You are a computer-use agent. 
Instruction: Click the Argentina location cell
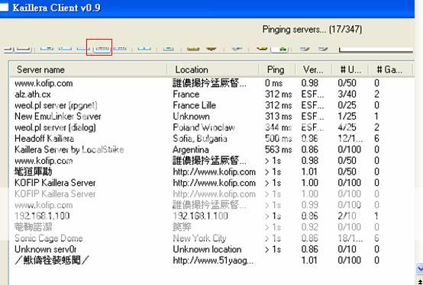(x=191, y=149)
